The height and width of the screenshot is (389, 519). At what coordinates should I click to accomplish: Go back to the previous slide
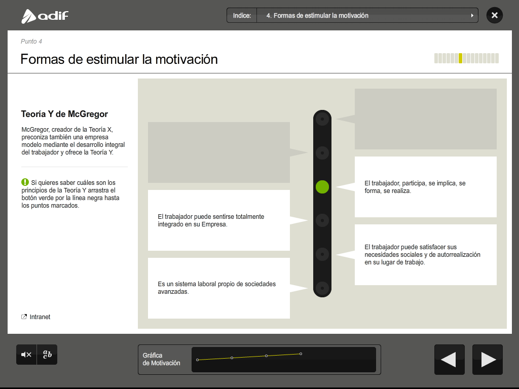(x=450, y=360)
